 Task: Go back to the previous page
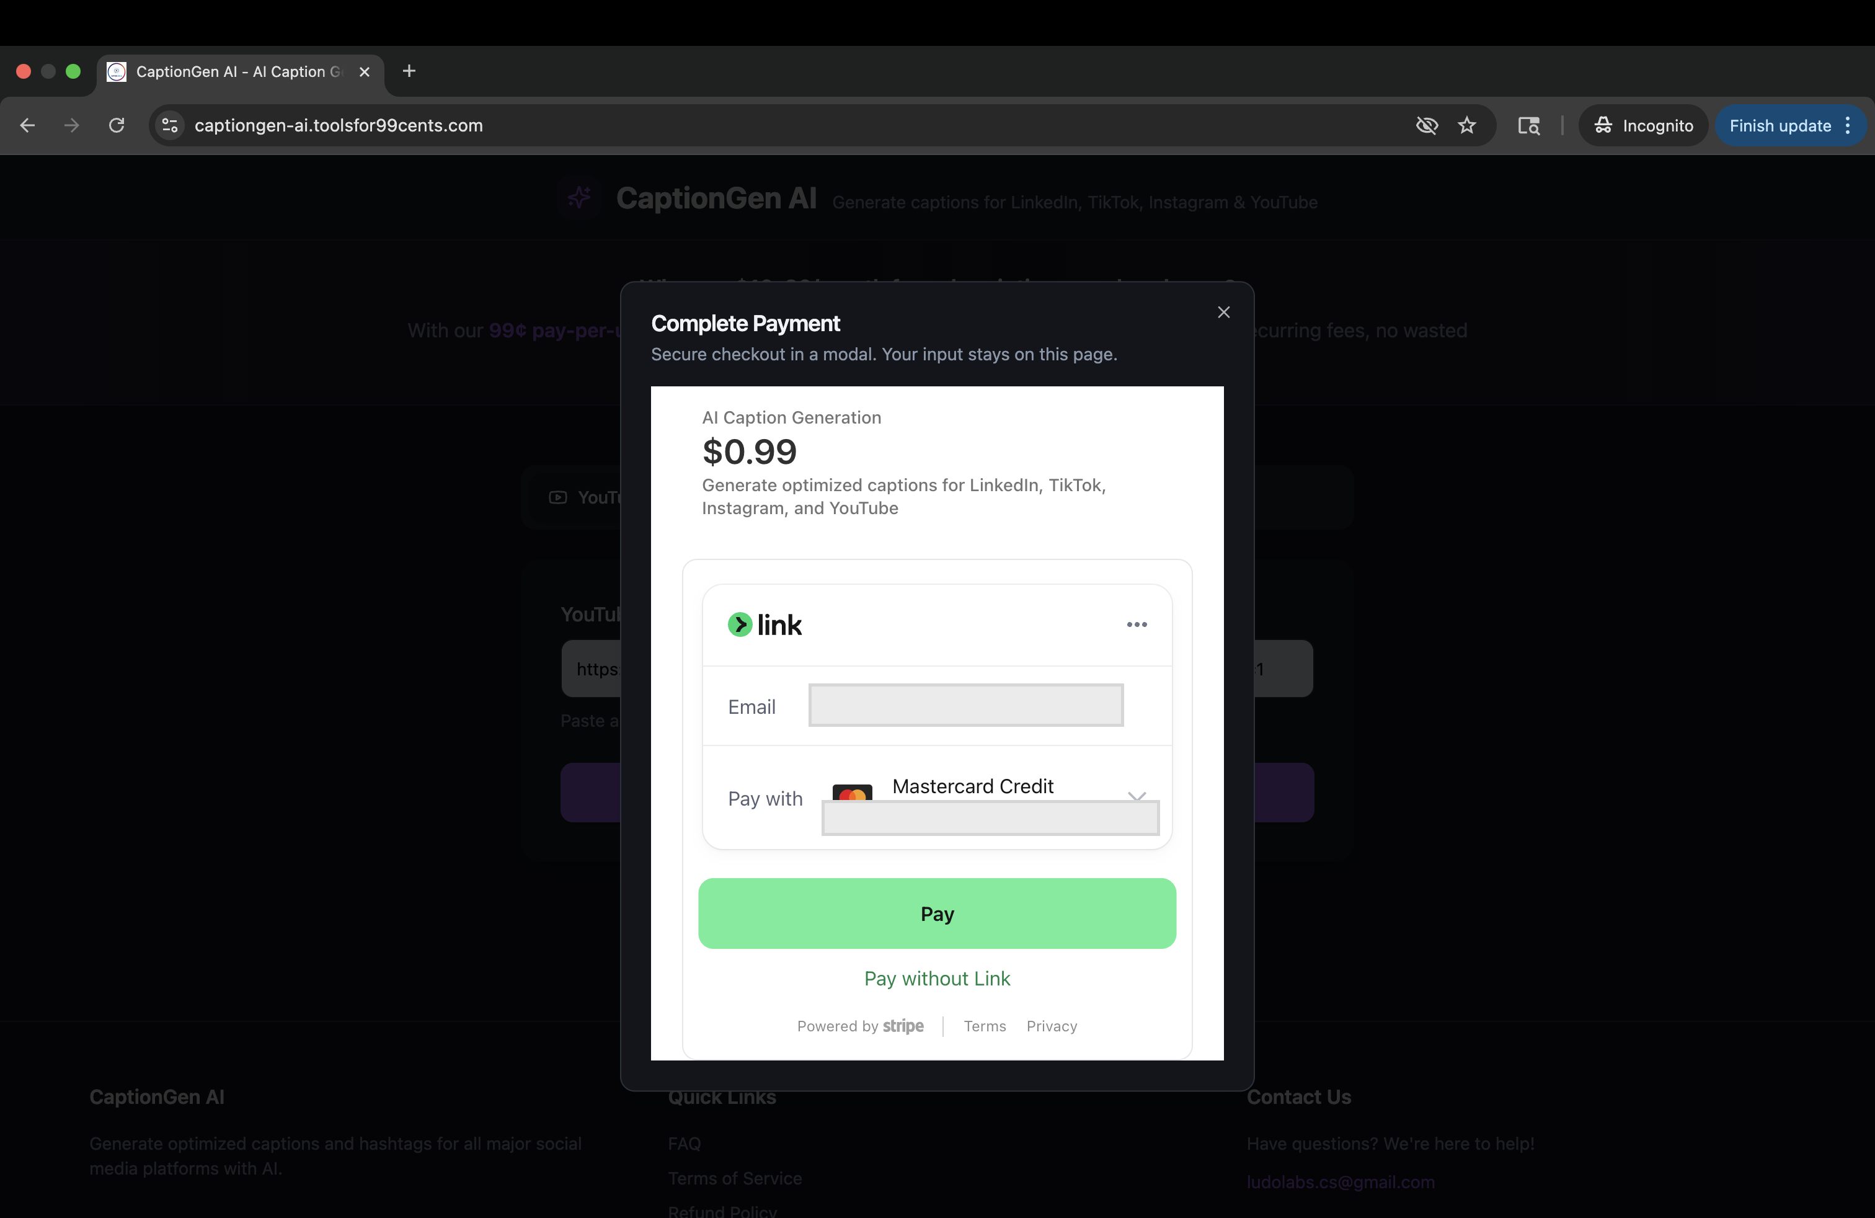(27, 125)
